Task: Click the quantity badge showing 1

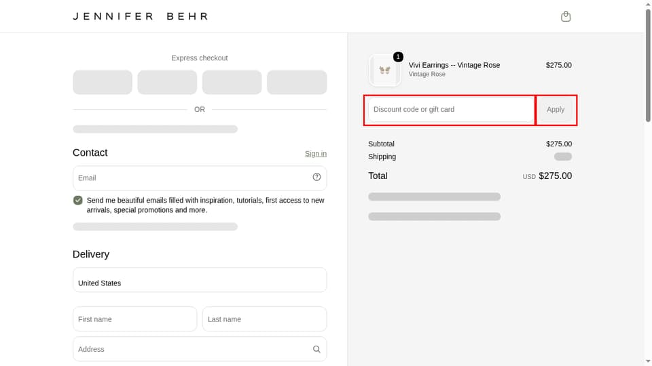Action: coord(398,57)
